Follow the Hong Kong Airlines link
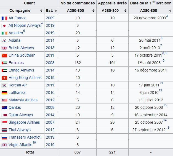The width and height of the screenshot is (173, 156). click(25, 78)
